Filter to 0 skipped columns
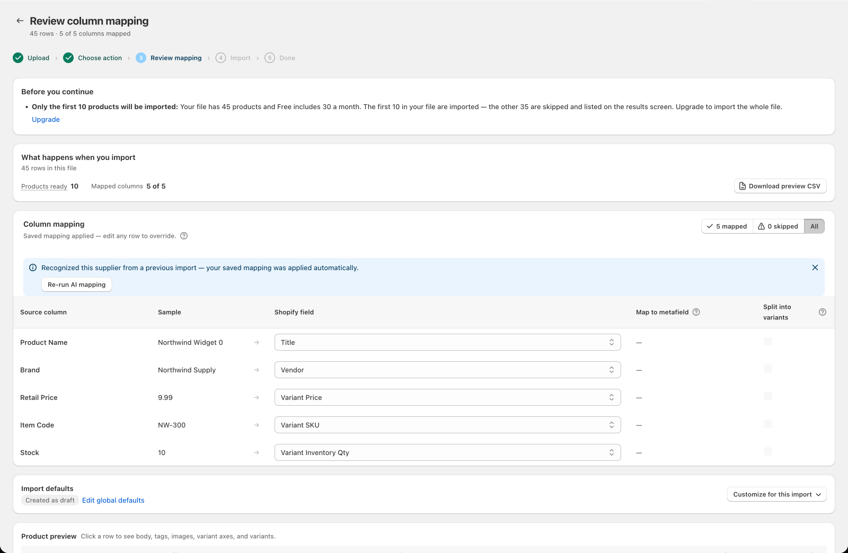This screenshot has height=553, width=848. click(778, 226)
